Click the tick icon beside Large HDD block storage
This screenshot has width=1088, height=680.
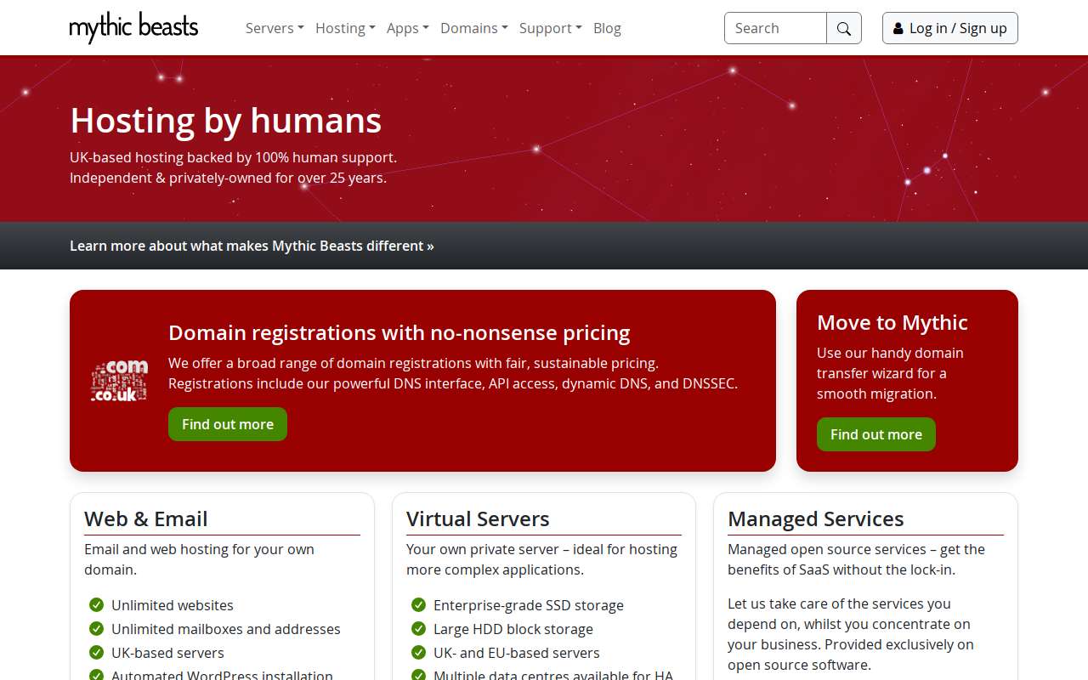tap(419, 629)
